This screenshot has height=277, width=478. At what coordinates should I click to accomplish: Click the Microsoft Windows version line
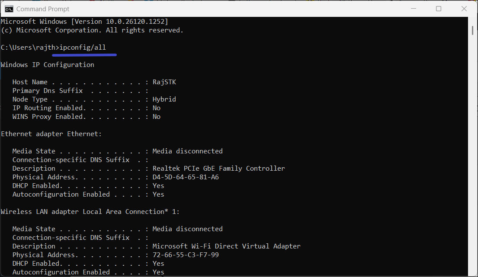84,22
